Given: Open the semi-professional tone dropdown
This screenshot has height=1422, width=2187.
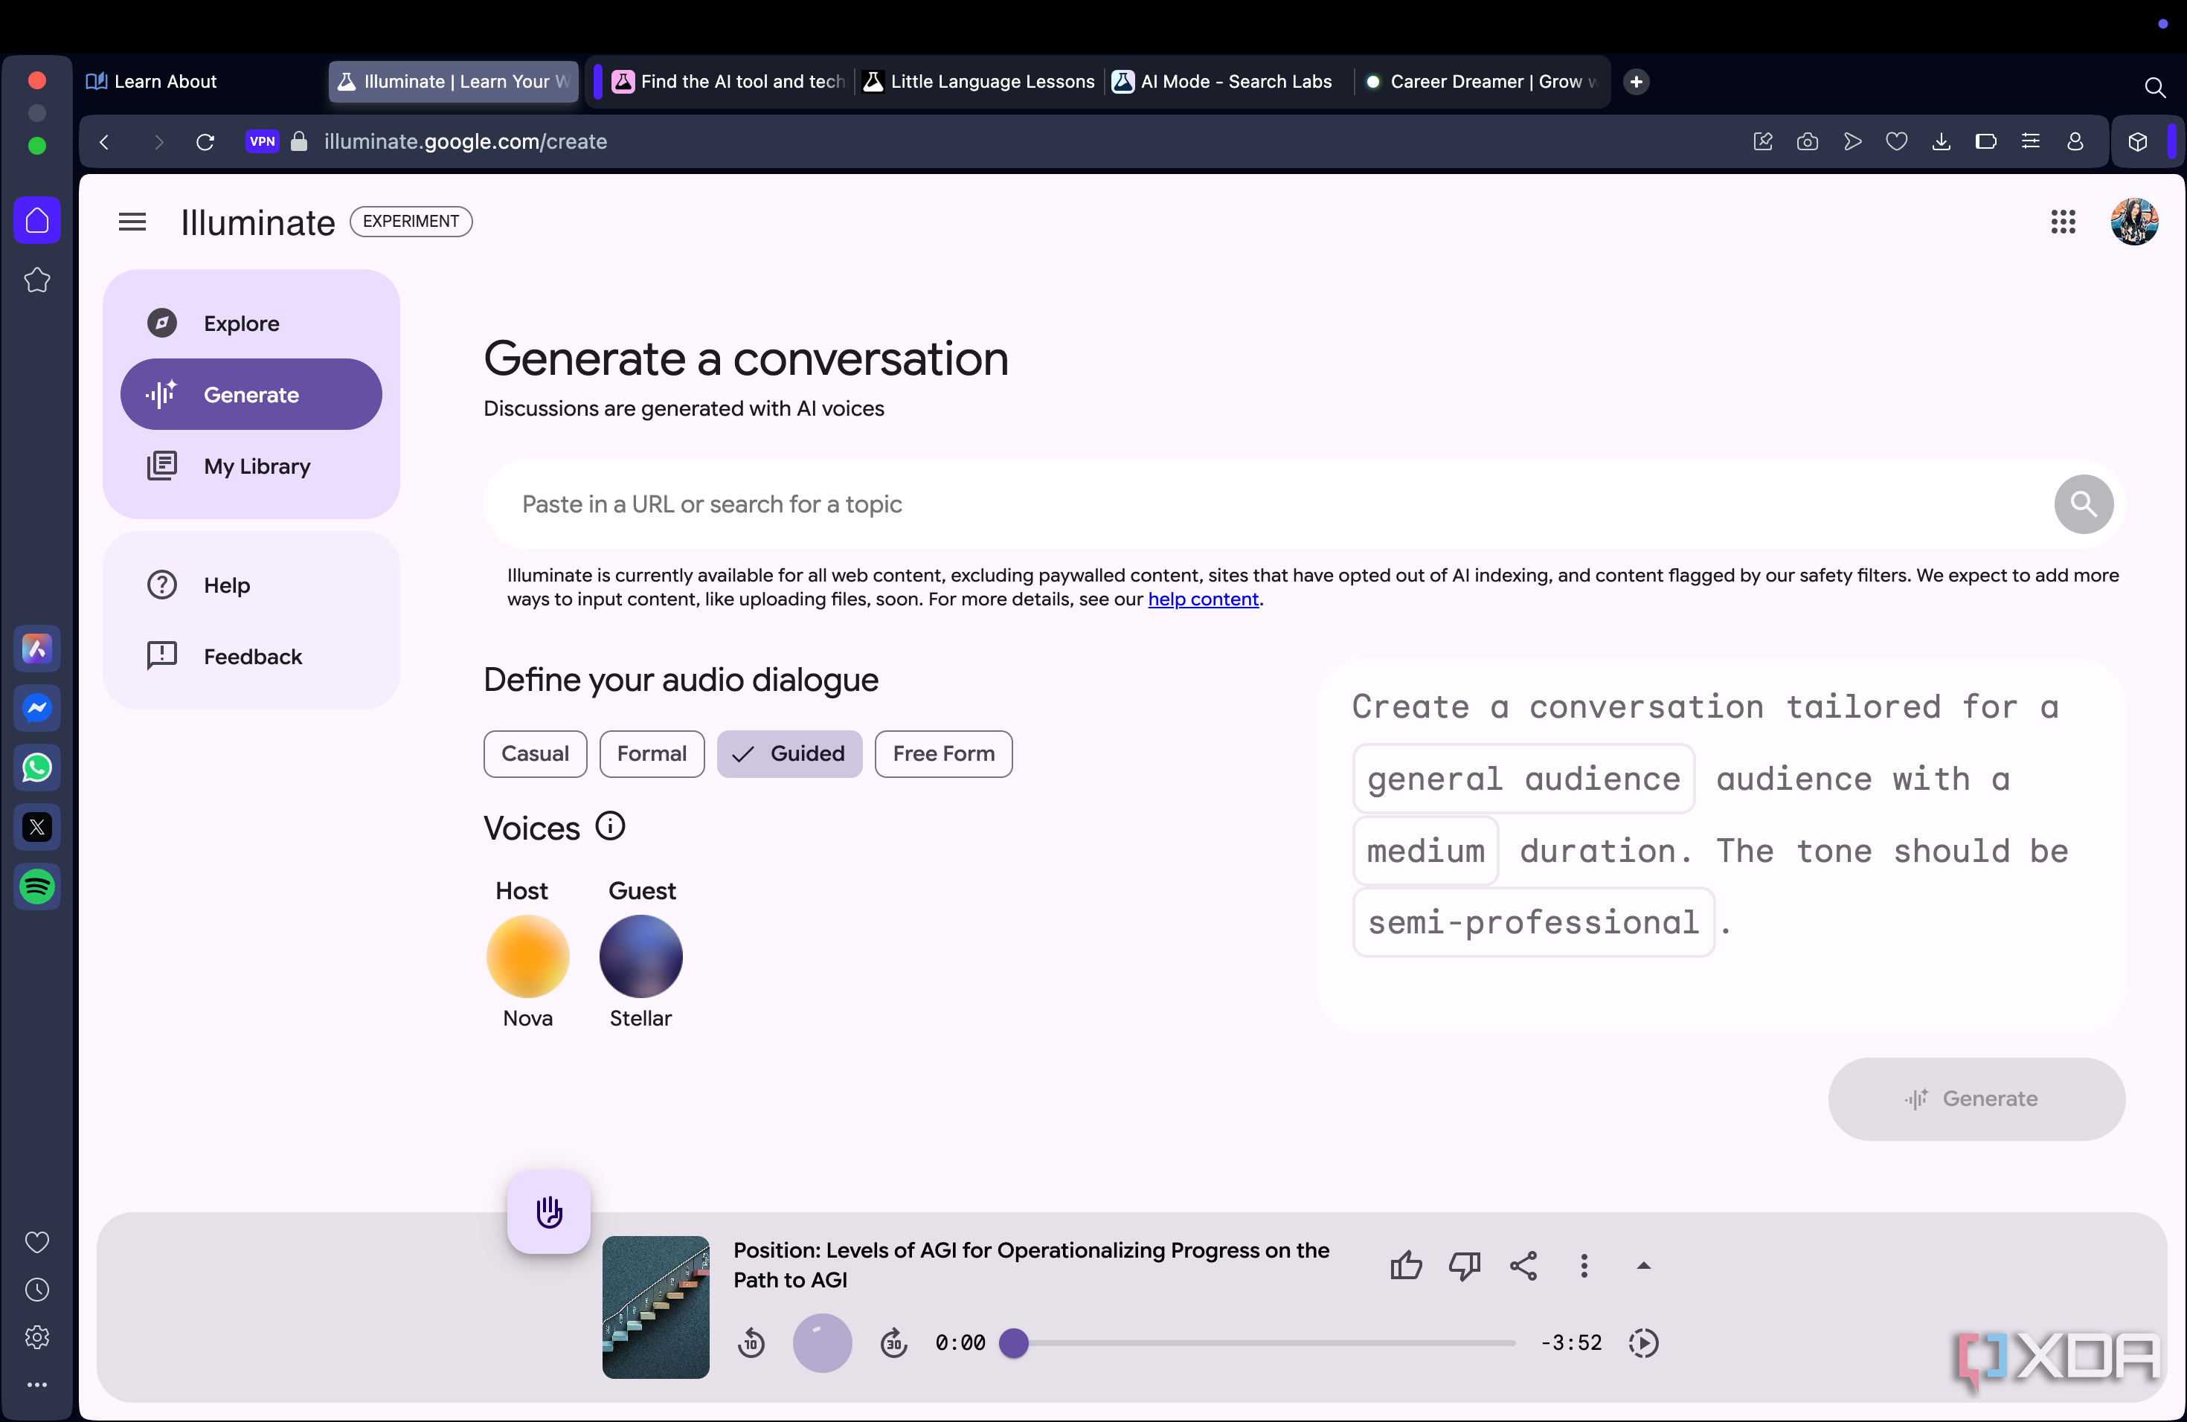Looking at the screenshot, I should 1534,922.
